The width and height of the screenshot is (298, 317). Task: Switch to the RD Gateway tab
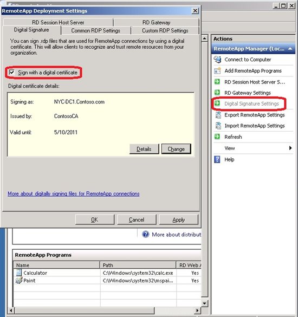point(156,22)
